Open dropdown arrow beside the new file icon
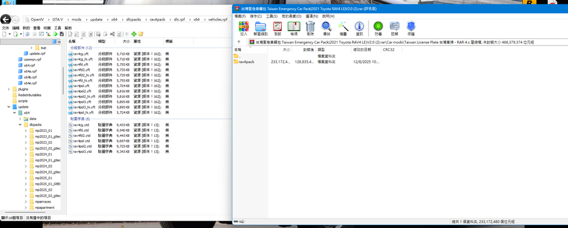568x228 pixels. 10,34
